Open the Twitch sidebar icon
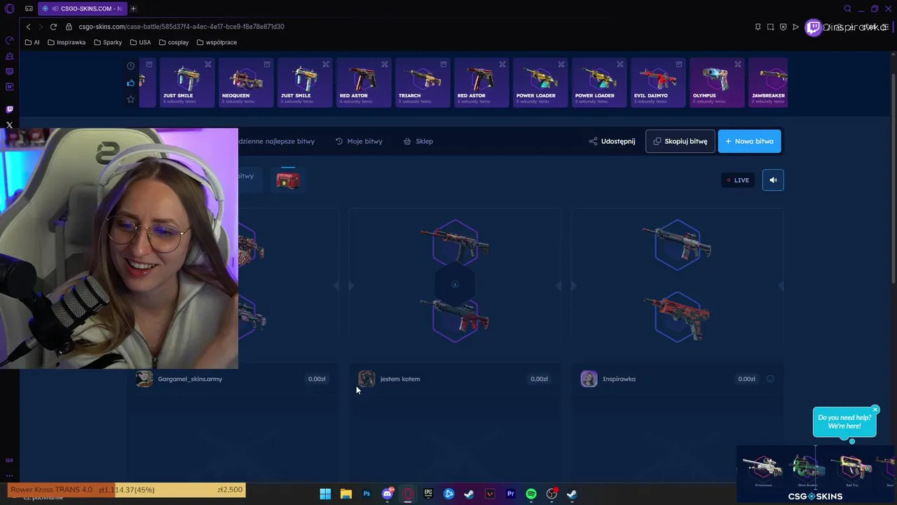 pos(9,109)
